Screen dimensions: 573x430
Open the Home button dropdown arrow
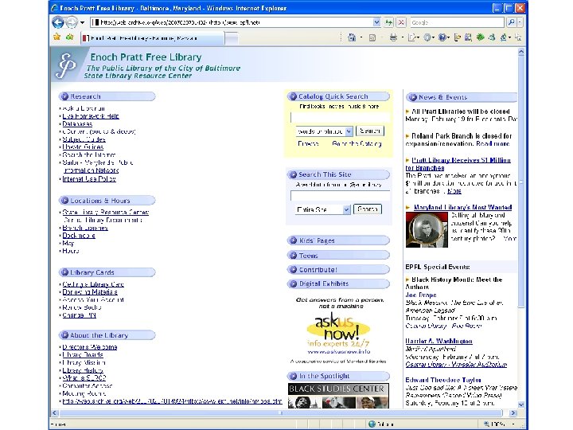click(361, 37)
